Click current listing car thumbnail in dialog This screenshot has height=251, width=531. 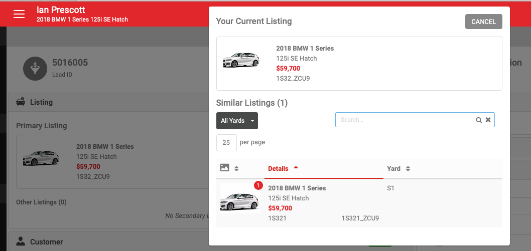click(241, 61)
